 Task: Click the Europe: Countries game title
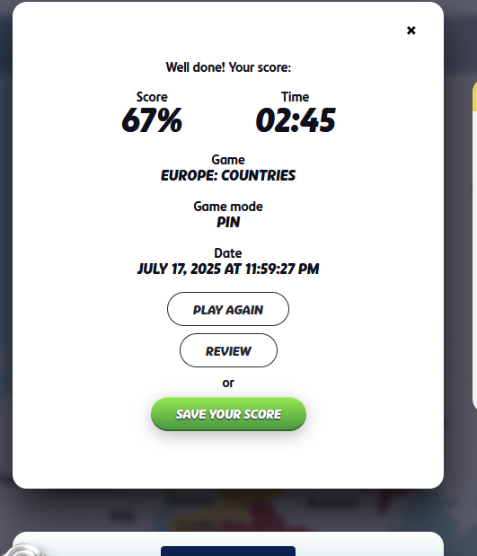pyautogui.click(x=228, y=175)
